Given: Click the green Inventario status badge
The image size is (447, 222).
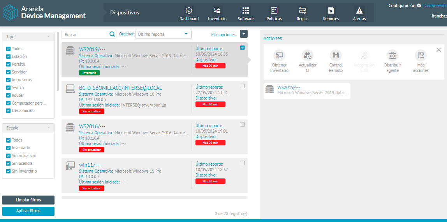Looking at the screenshot, I should (89, 73).
